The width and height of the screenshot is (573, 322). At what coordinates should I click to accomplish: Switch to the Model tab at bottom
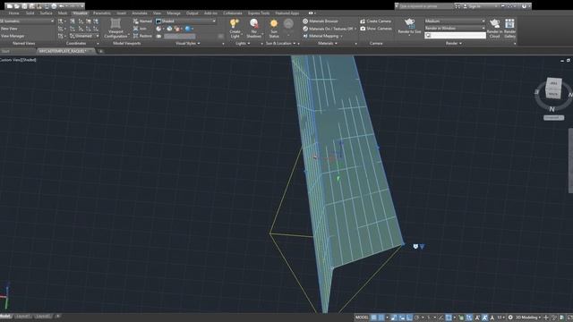point(5,316)
